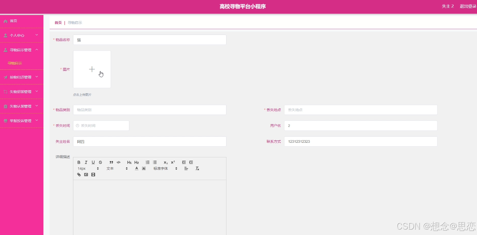Apply Heading 1 style
The width and height of the screenshot is (477, 235).
[x=129, y=162]
